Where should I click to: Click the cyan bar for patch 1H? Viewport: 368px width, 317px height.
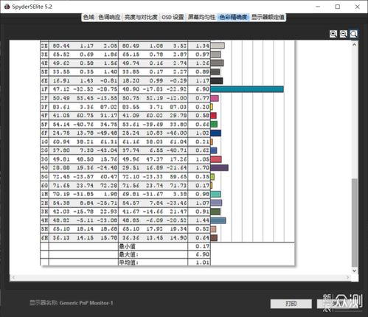click(215, 194)
